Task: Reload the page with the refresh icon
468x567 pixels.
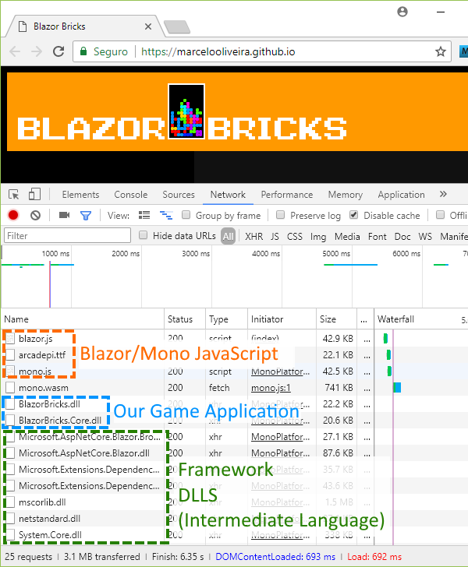Action: tap(58, 51)
